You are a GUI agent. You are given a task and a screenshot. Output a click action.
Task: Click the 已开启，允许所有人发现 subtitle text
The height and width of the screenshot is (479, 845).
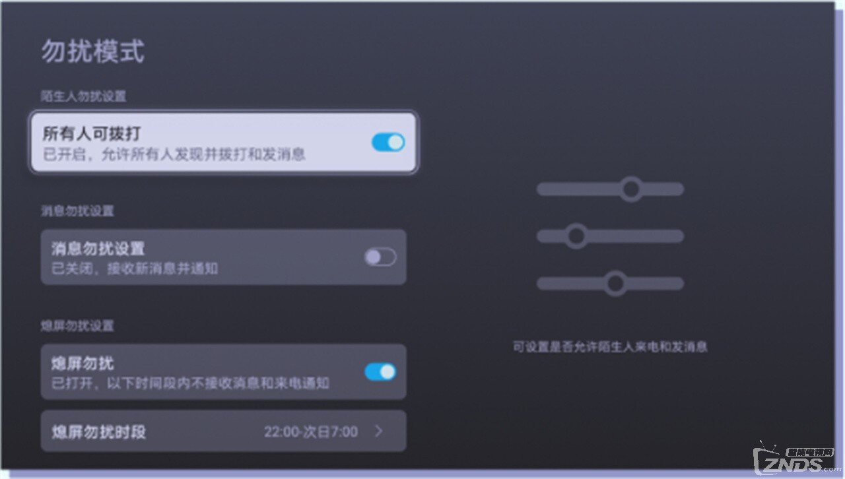[x=174, y=155]
